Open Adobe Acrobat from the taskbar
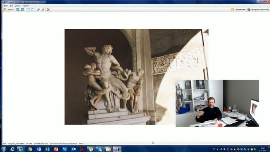 82,149
